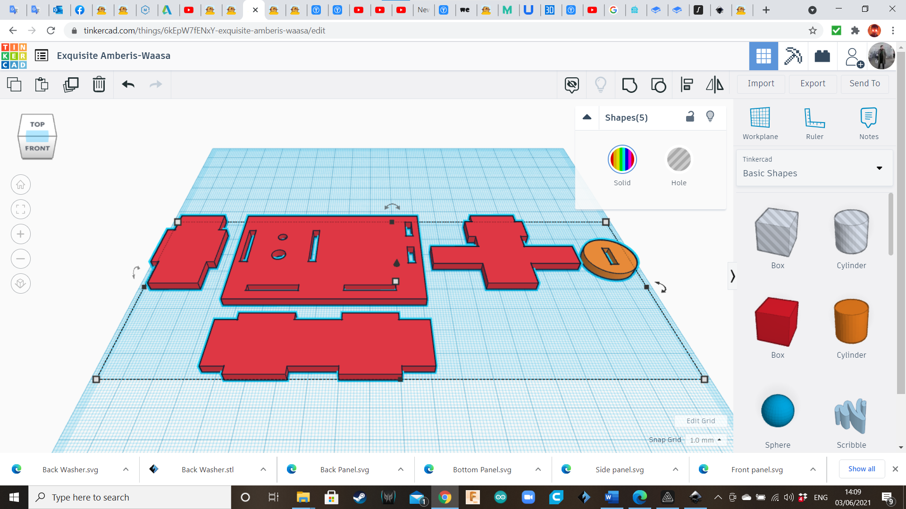Ungroup the selected shapes

point(658,85)
